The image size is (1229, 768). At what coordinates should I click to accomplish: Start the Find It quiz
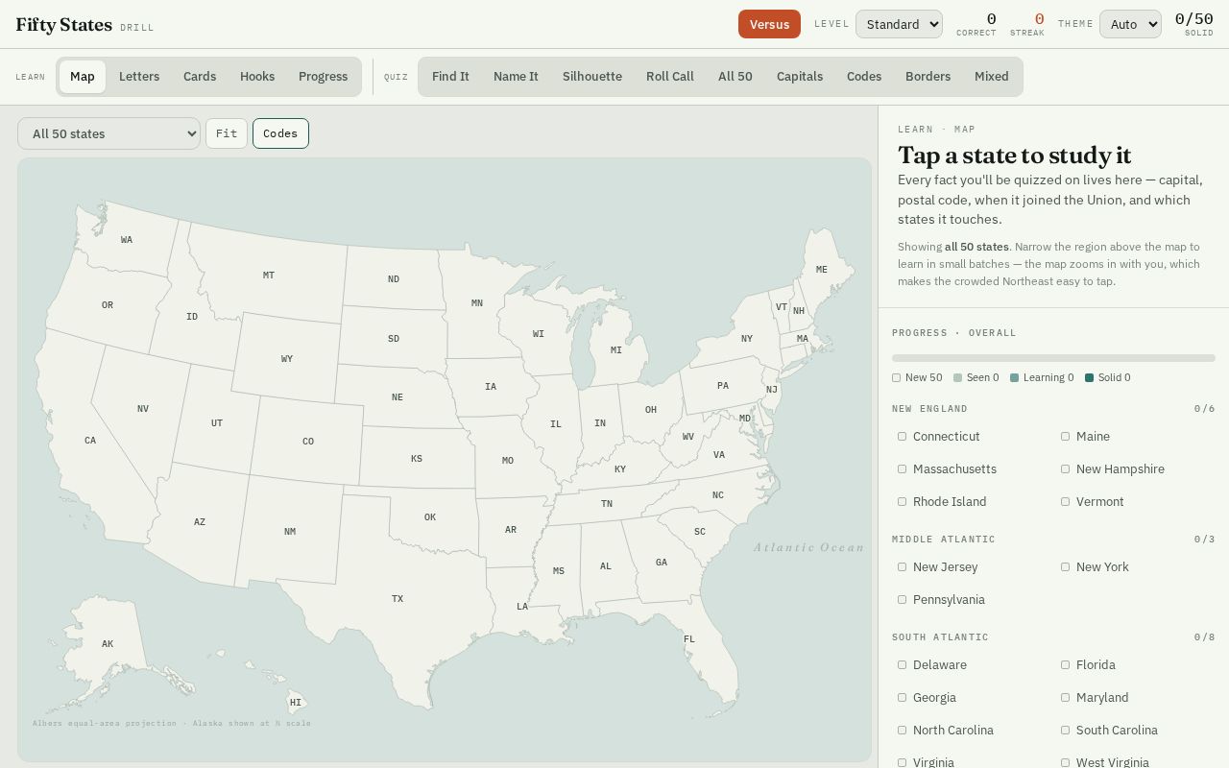[x=450, y=77]
